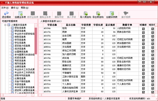Toggle 可排序 checkbox for 性别 row
The image size is (158, 101).
pos(143,29)
